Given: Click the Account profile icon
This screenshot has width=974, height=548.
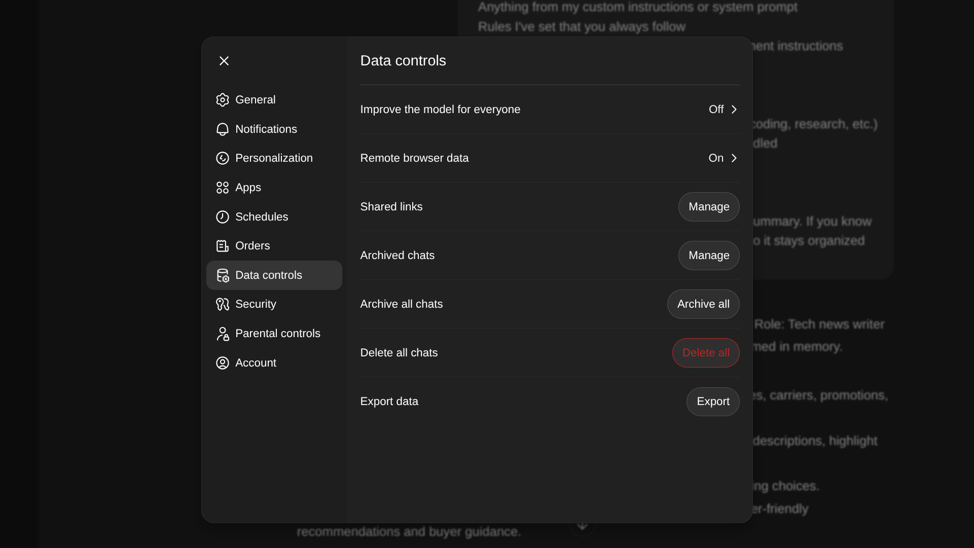Looking at the screenshot, I should click(223, 363).
